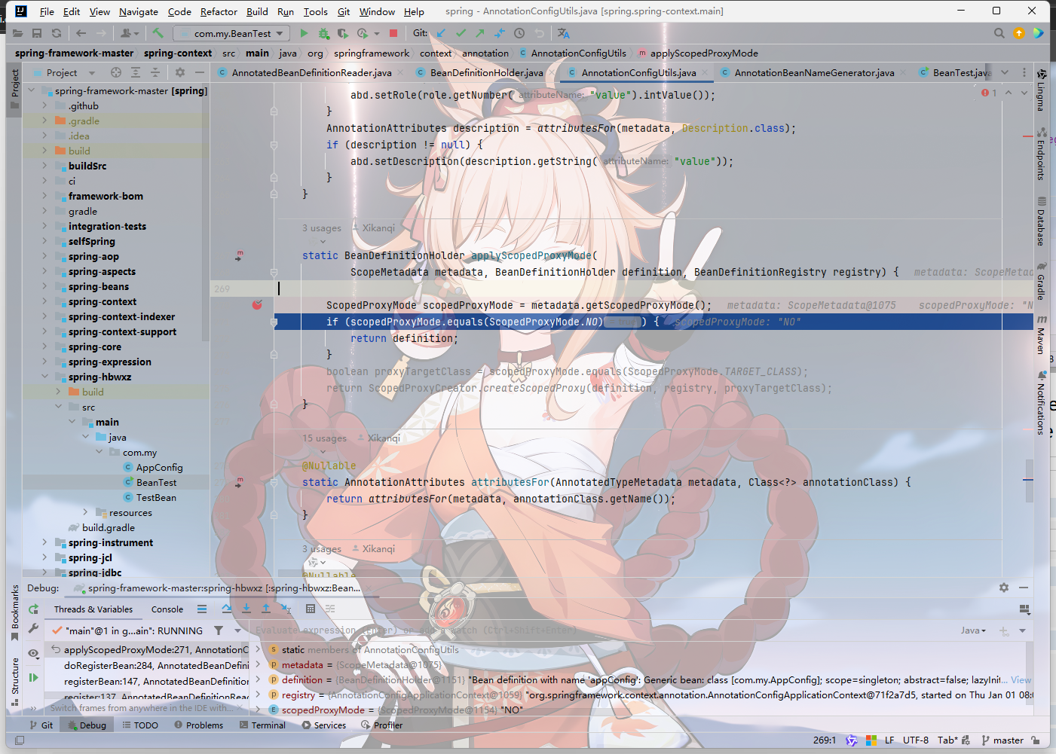Switch to the Console tab in Debug
Screen dimensions: 1056x754
(x=167, y=609)
